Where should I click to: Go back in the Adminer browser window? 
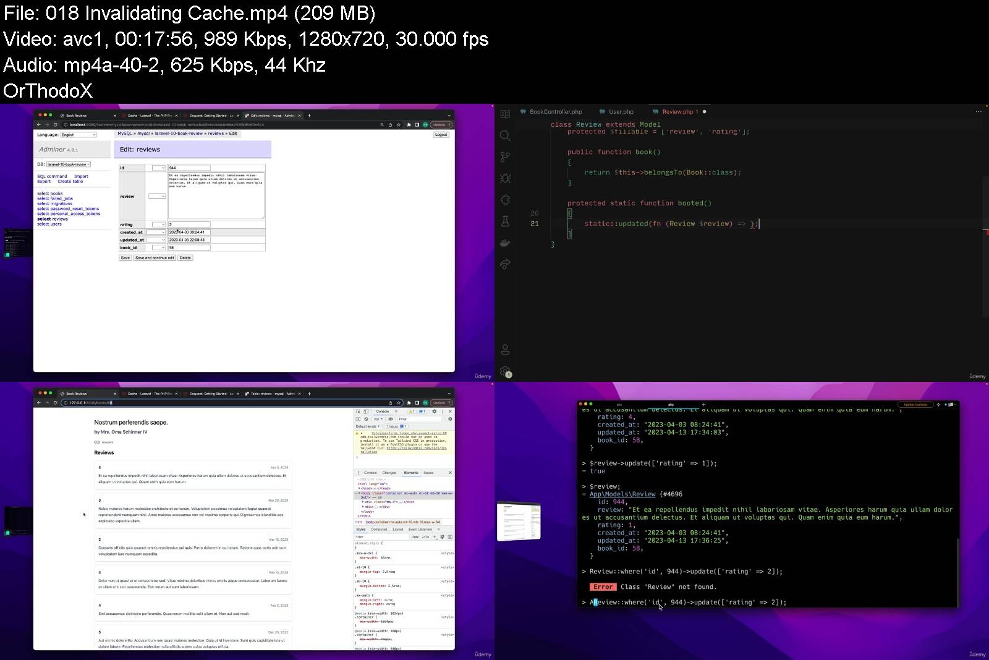pos(39,125)
